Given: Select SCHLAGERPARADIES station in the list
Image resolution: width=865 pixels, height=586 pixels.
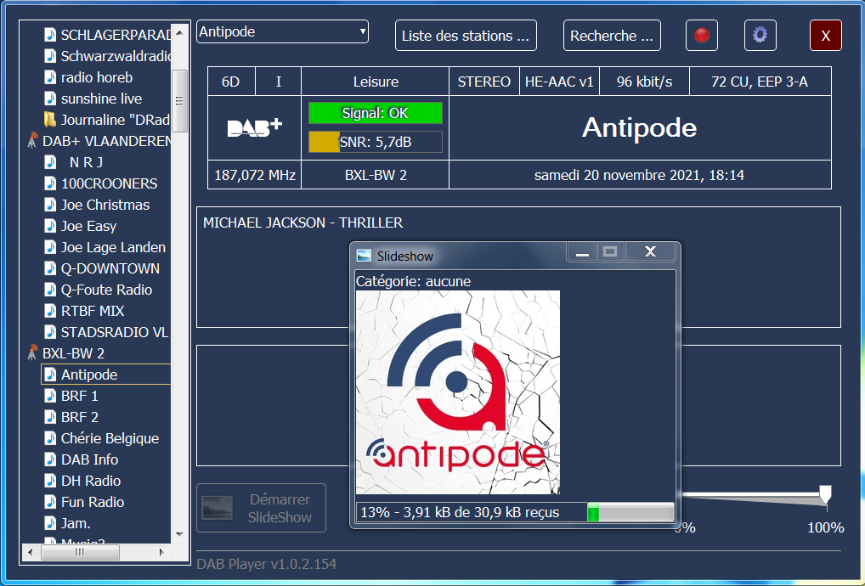Looking at the screenshot, I should 116,35.
